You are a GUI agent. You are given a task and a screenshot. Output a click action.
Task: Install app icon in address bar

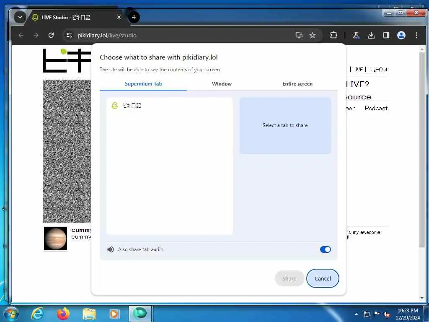[x=299, y=35]
